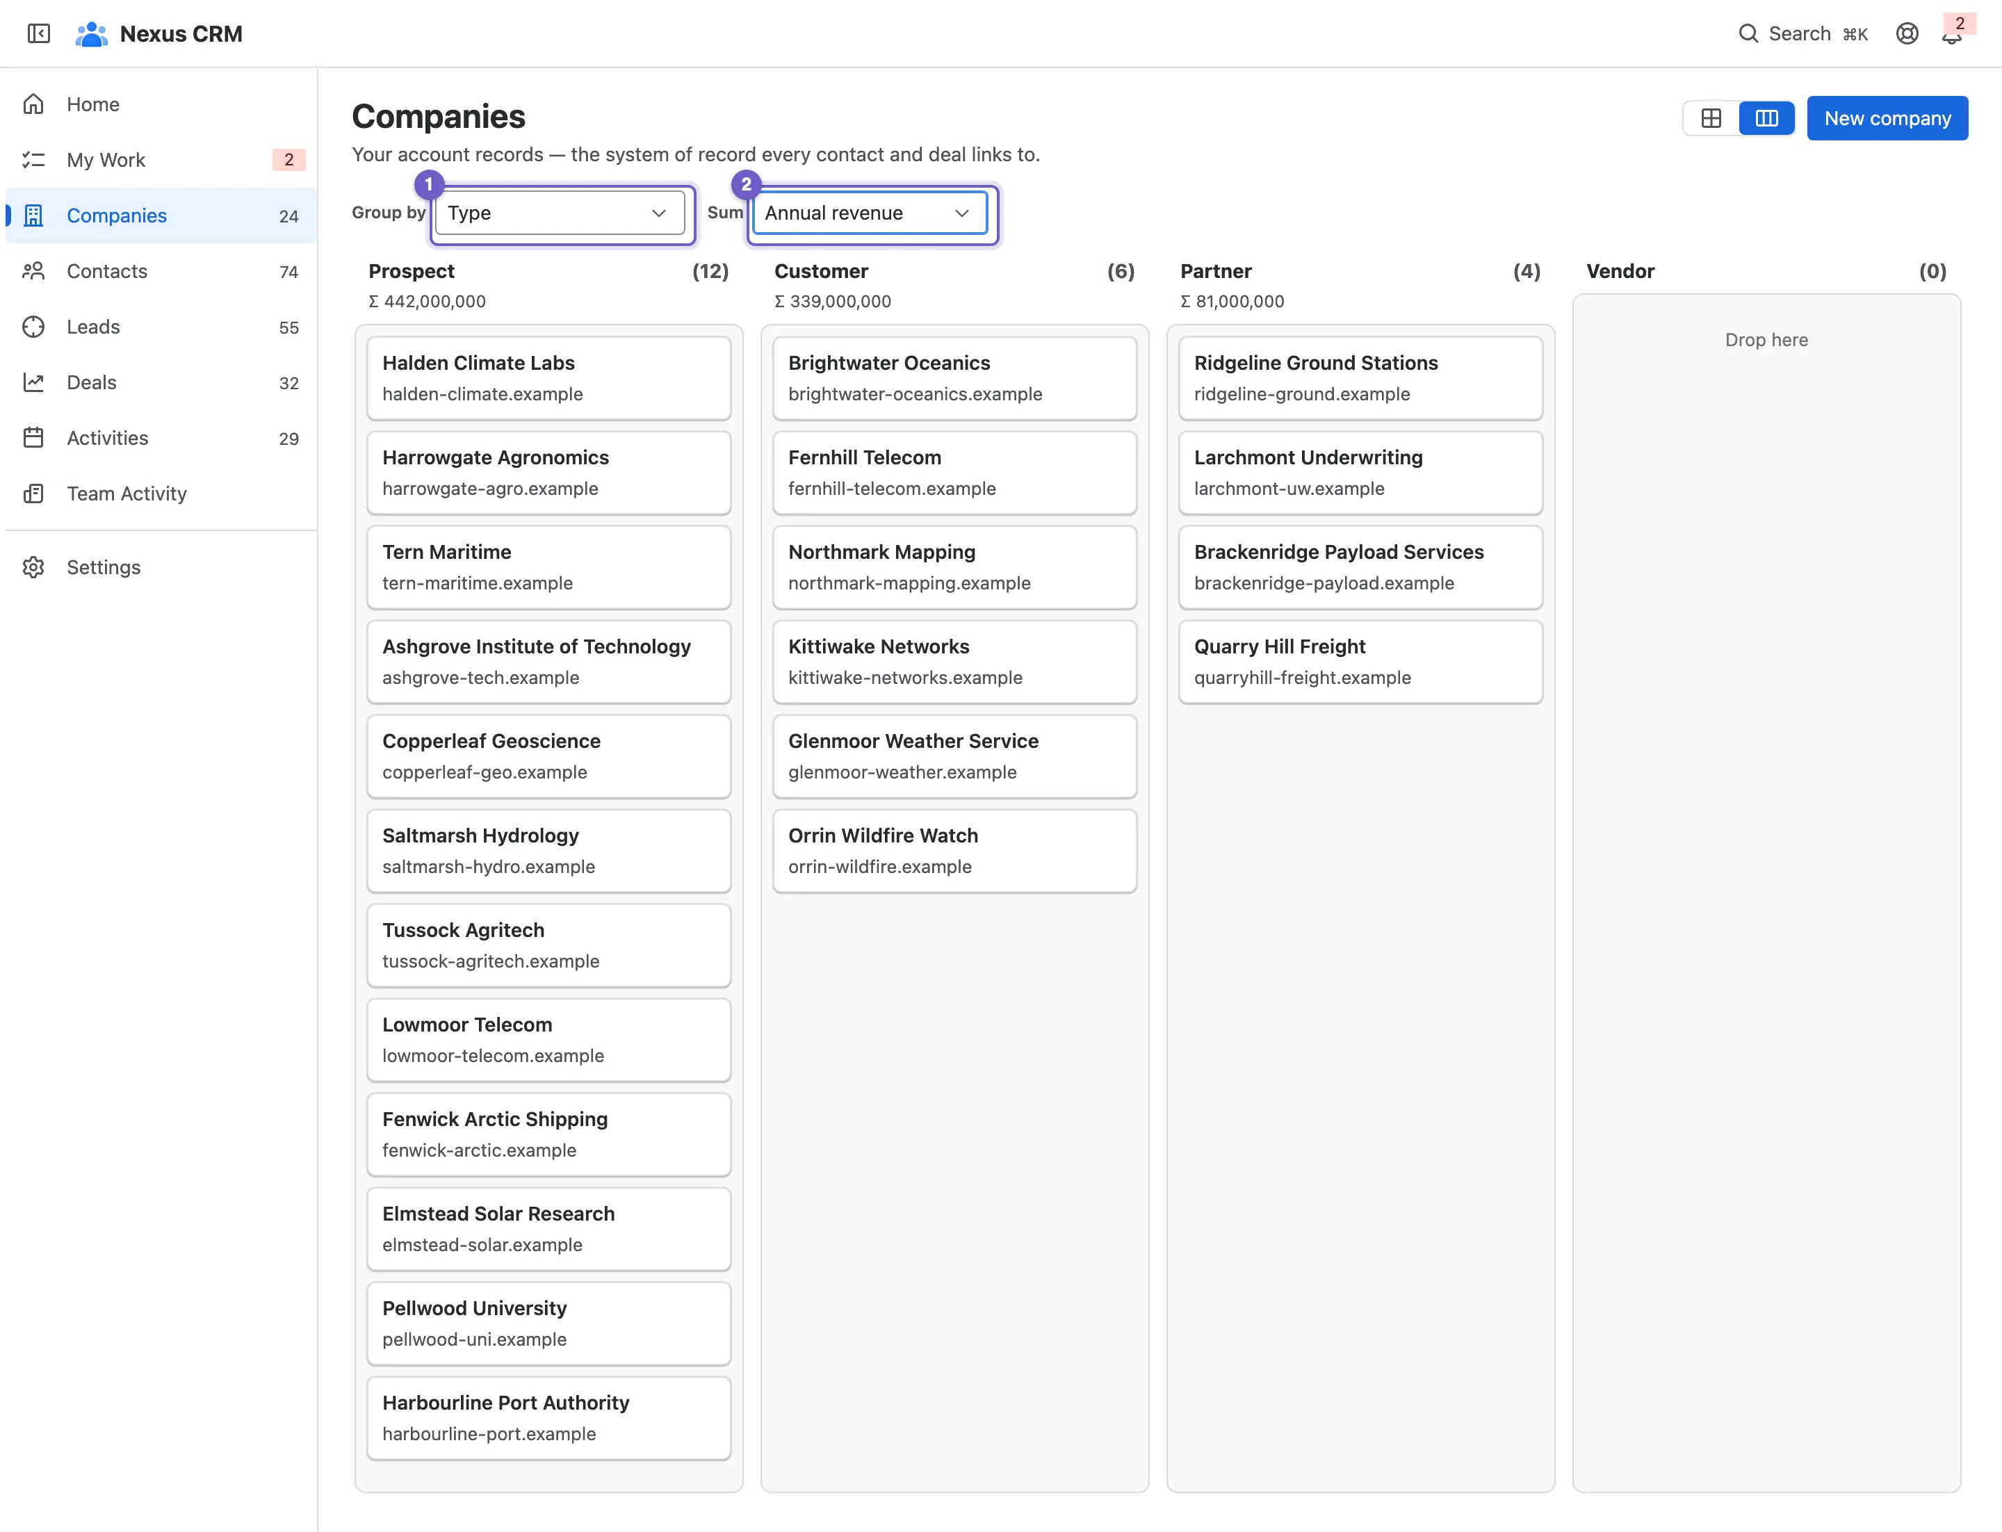
Task: Click the Settings gear icon
Action: coord(34,567)
